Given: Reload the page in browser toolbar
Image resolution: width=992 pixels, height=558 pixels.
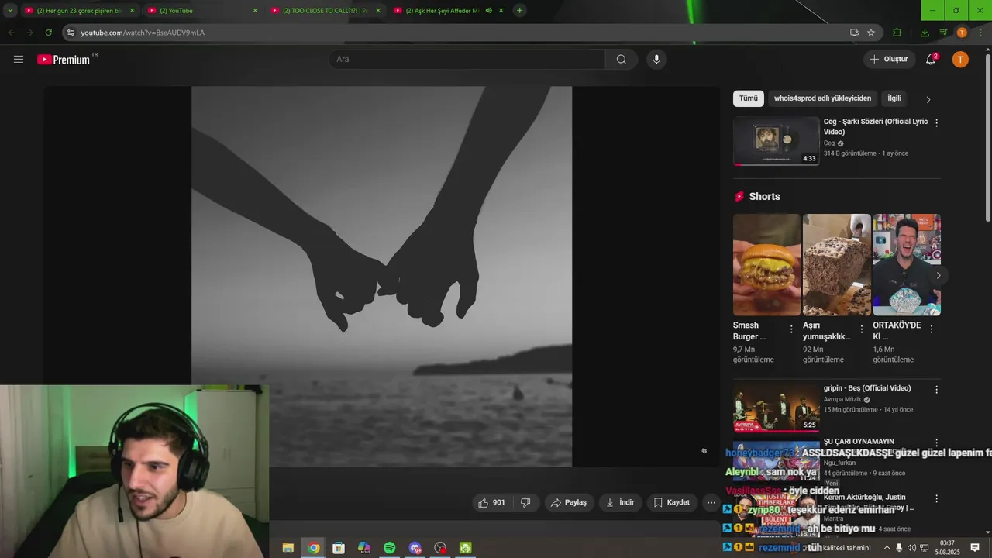Looking at the screenshot, I should point(48,33).
